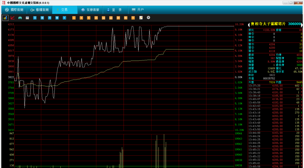This screenshot has height=168, width=304.
Task: Select the 4hr interval icon
Action: tap(126, 18)
